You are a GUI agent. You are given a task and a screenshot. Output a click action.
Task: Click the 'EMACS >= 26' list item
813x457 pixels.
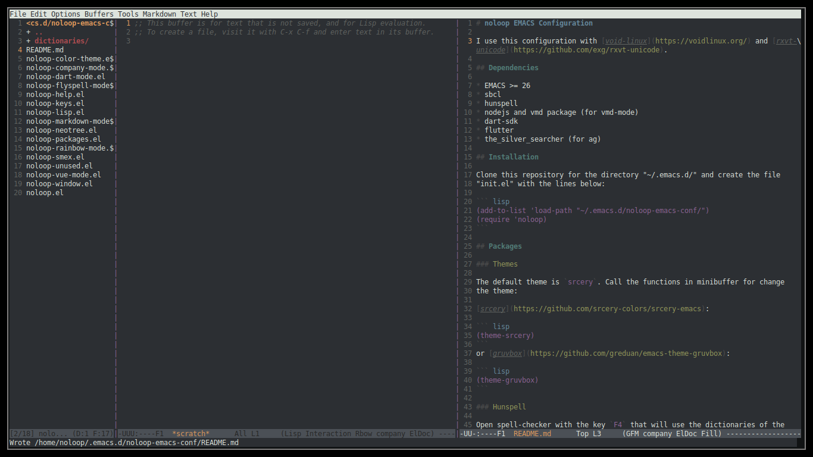(x=507, y=86)
